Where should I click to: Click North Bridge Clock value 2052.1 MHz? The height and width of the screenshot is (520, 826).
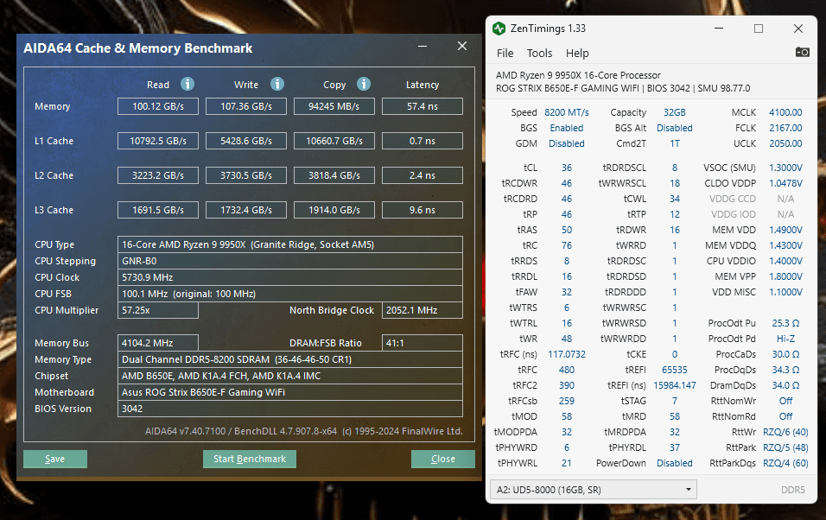[x=423, y=310]
